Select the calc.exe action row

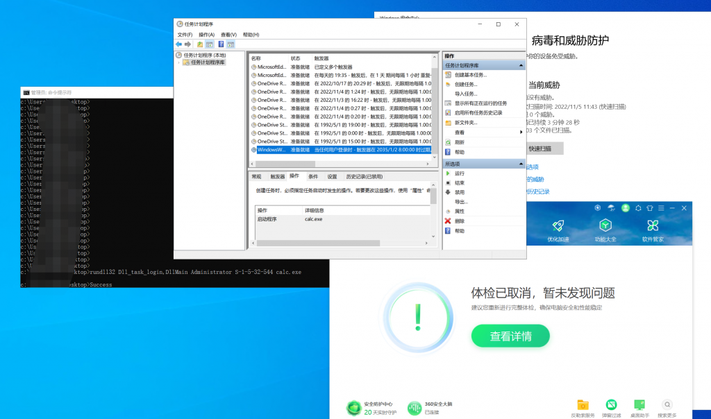(x=342, y=219)
